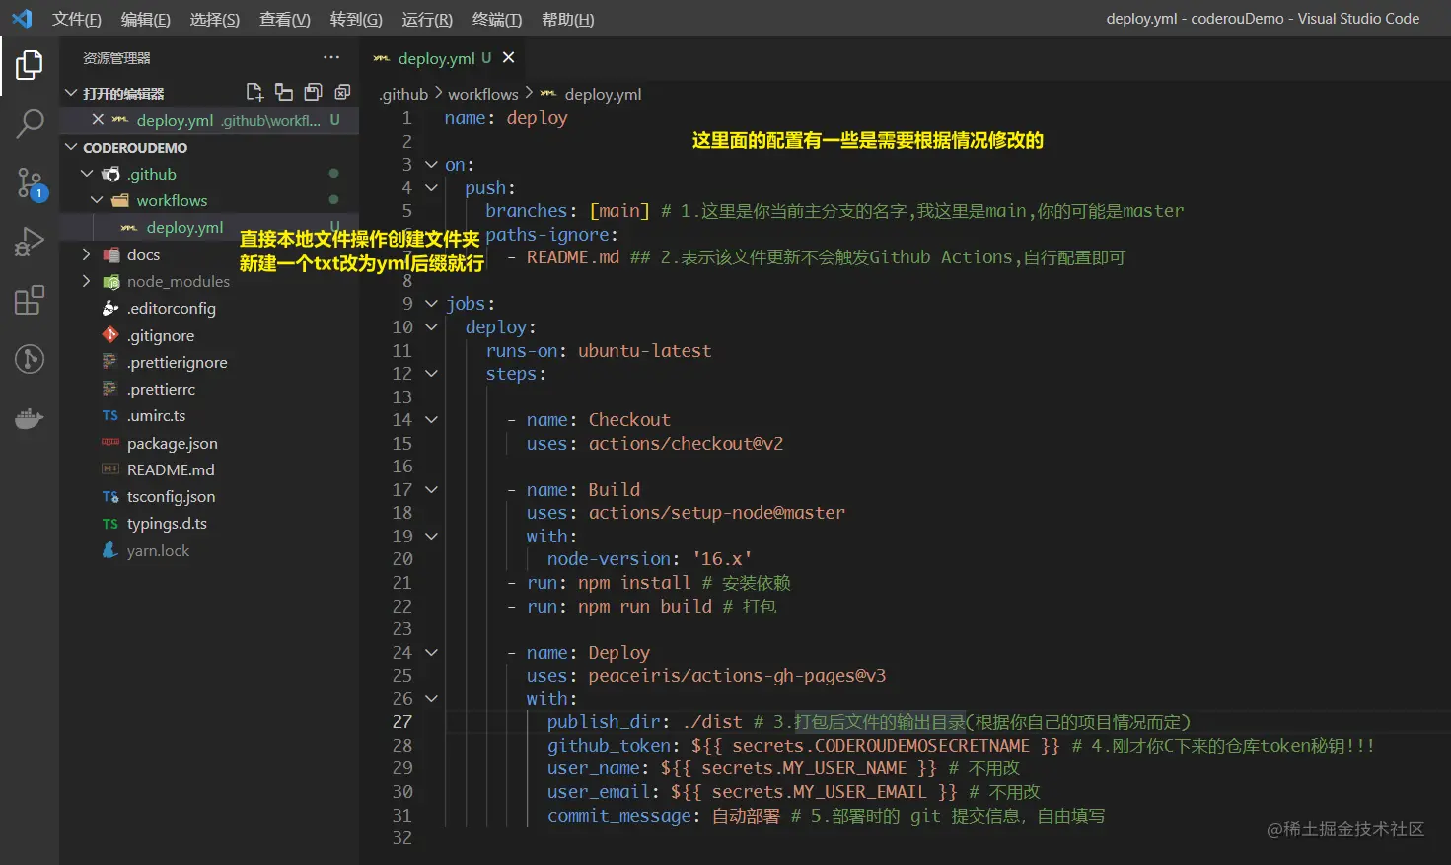Collapse the 打开的编辑器 section

coord(71,93)
